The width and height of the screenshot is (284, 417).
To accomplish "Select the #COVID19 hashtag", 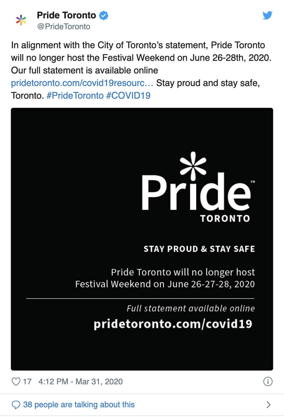I will (x=128, y=96).
